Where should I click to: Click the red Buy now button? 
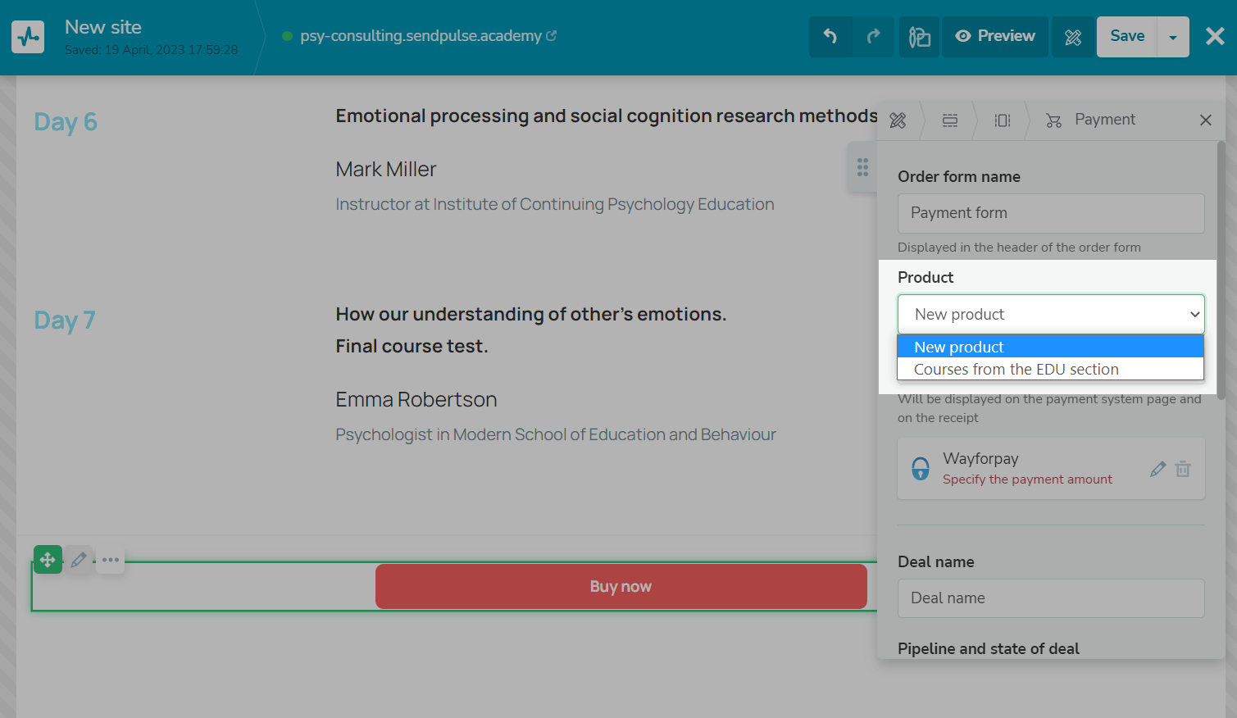pyautogui.click(x=621, y=587)
